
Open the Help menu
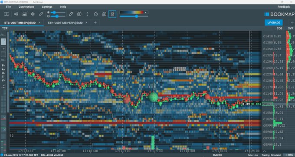coord(63,7)
